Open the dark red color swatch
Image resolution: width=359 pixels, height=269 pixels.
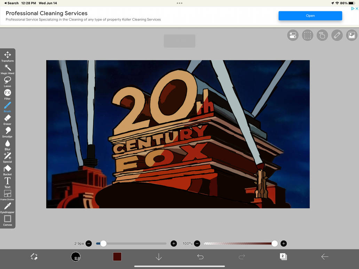point(117,256)
